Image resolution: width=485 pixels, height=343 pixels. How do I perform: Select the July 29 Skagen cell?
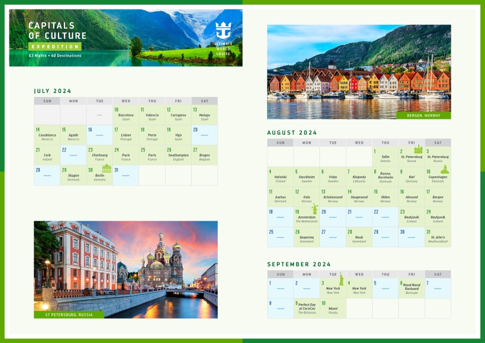point(73,175)
